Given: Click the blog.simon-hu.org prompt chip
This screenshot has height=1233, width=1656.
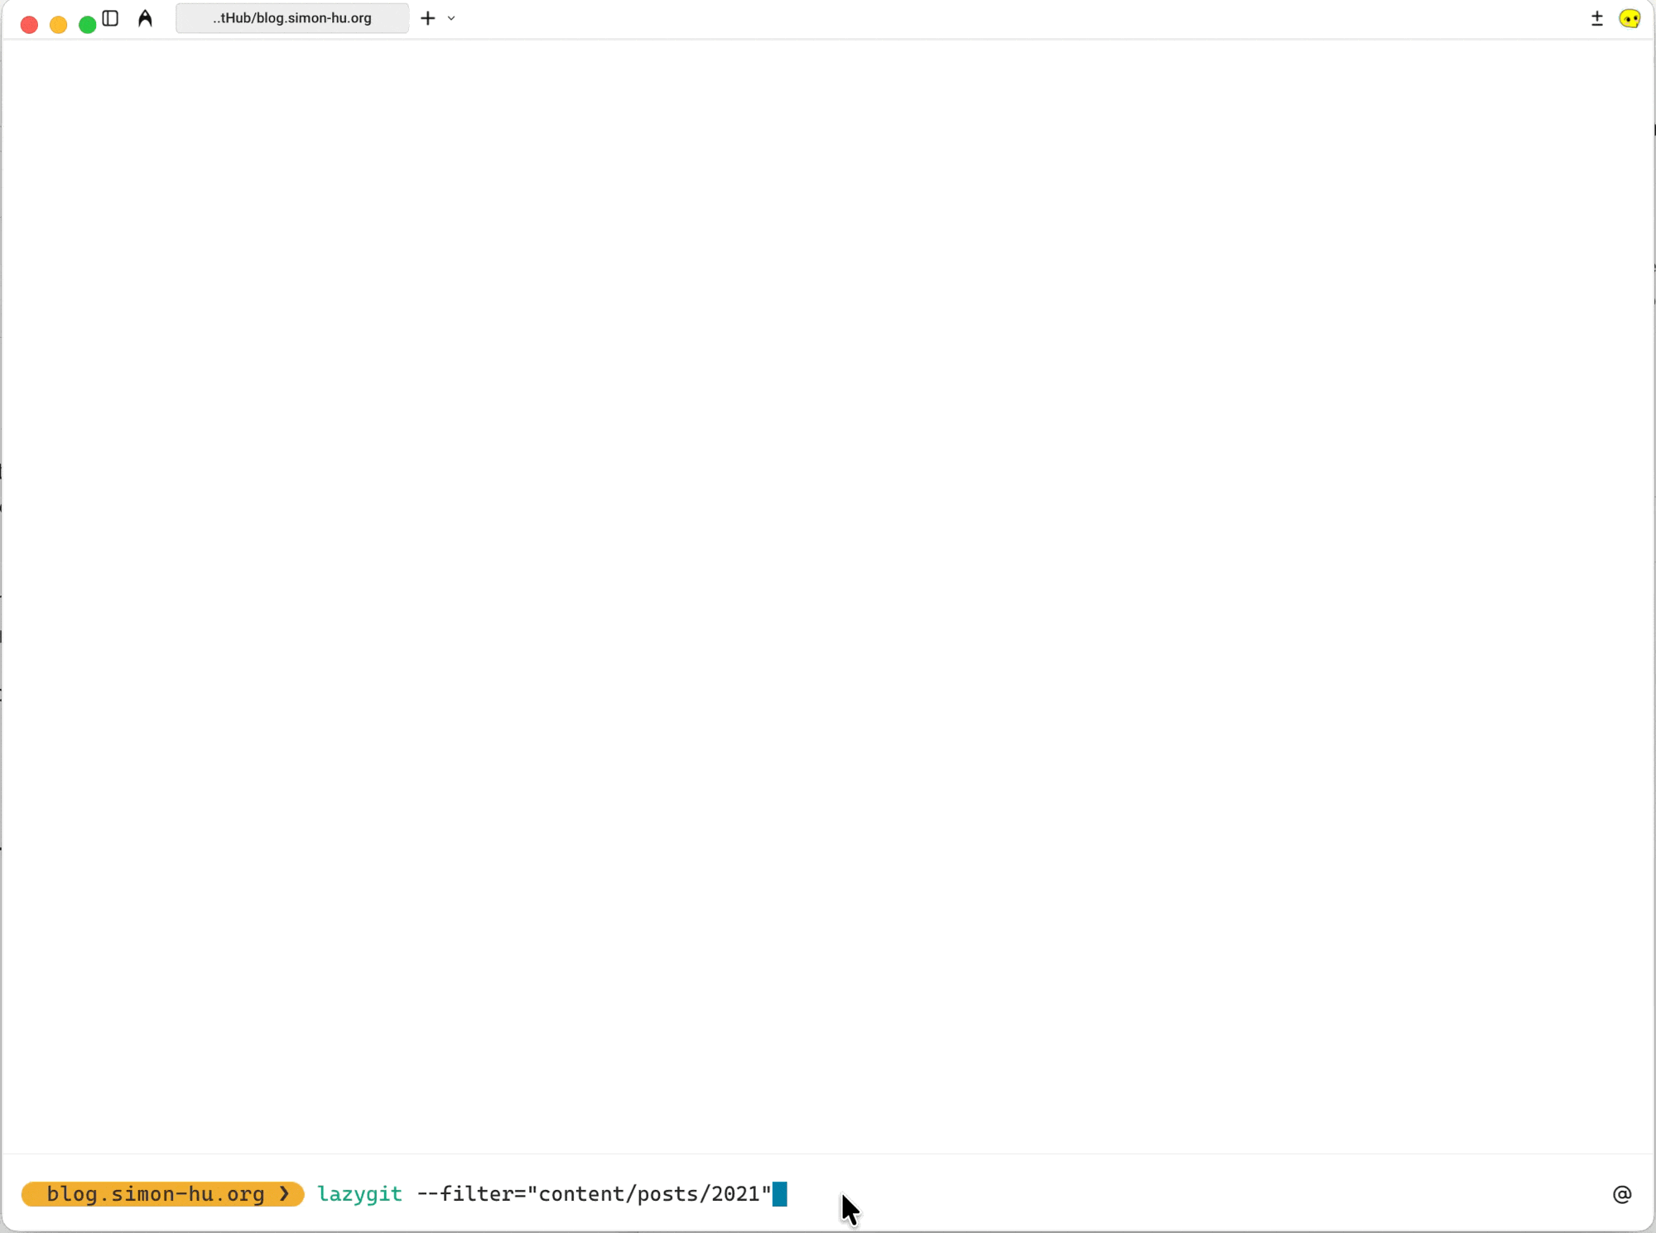Looking at the screenshot, I should (x=156, y=1194).
